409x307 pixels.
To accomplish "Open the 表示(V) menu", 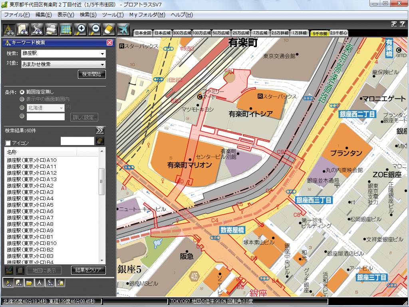I will click(66, 15).
